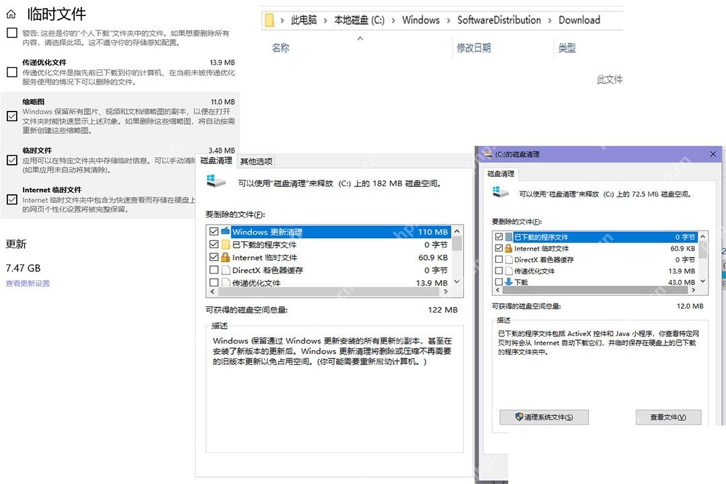Uncheck 缩略图 11.0 MB checkbox
Screen dimensions: 726x484
[12, 116]
